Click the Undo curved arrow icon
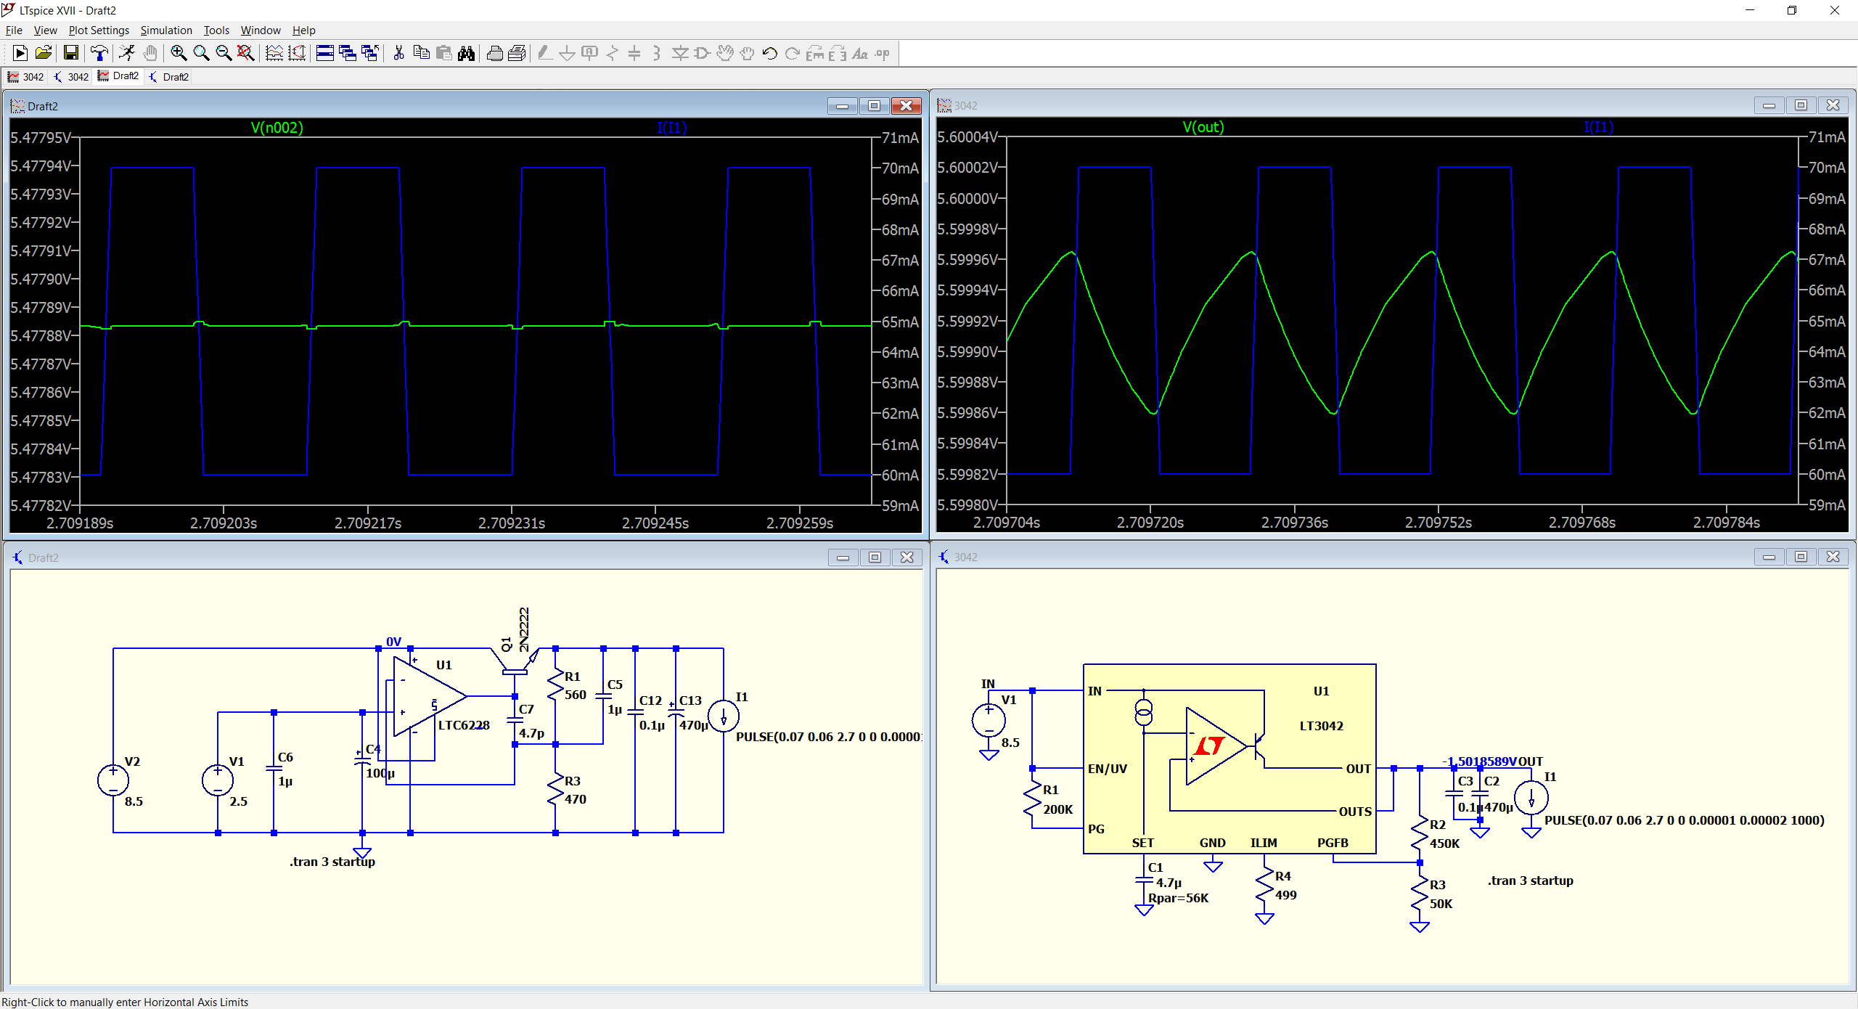 click(770, 53)
